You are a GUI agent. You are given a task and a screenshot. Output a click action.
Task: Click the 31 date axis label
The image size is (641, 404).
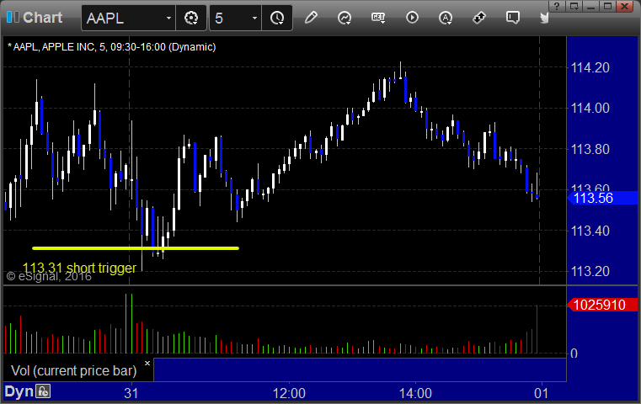tap(131, 393)
